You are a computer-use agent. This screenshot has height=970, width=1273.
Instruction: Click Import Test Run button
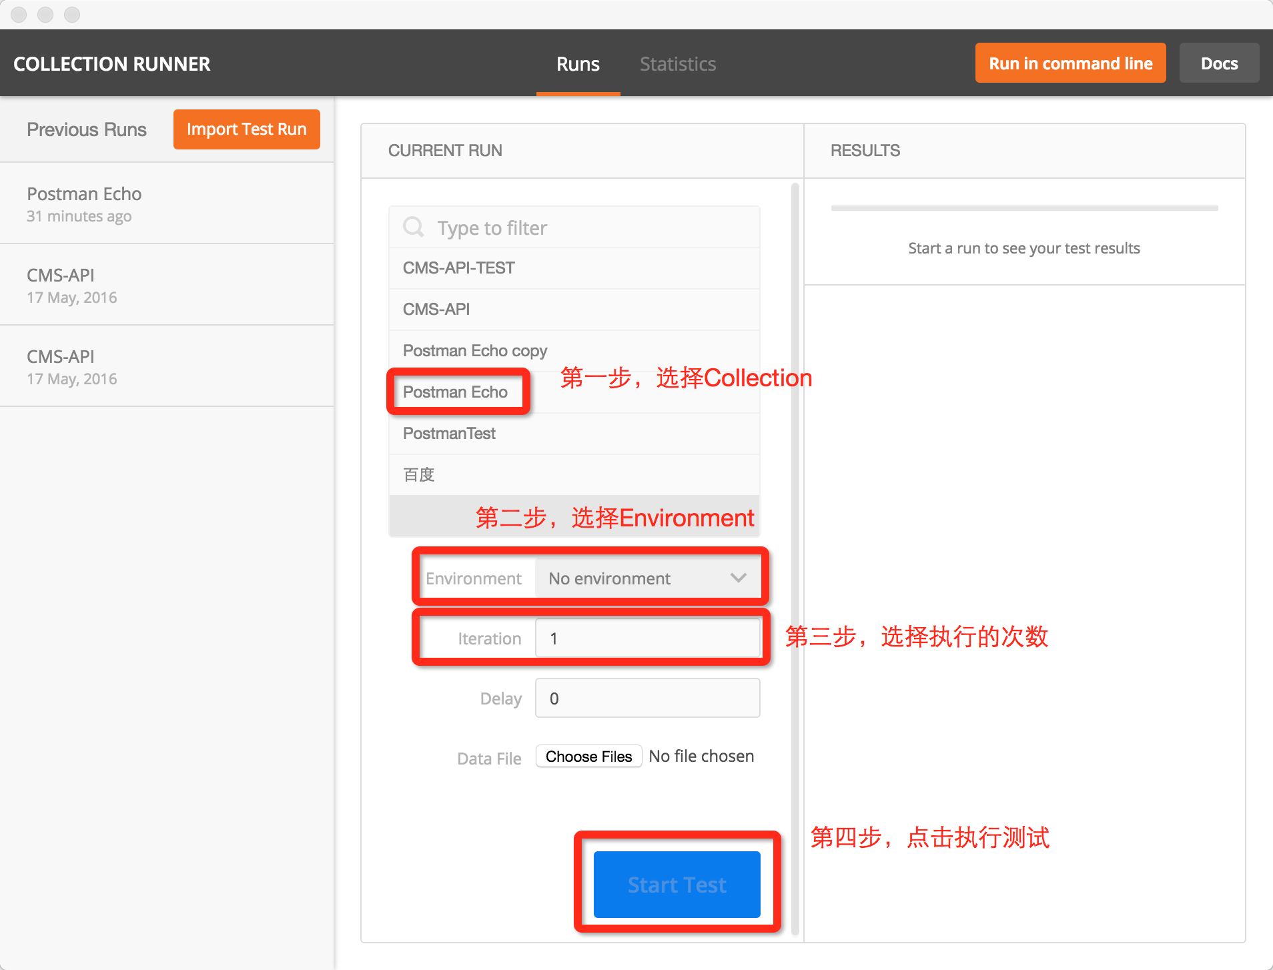246,129
